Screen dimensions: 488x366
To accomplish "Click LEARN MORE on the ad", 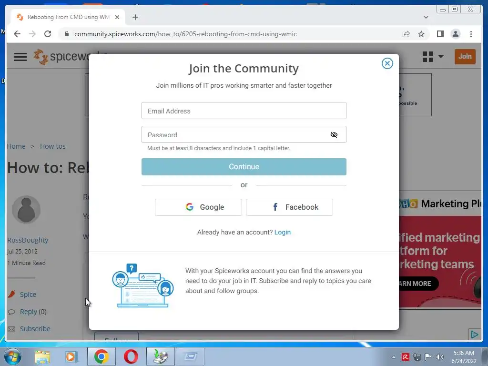I will 418,284.
